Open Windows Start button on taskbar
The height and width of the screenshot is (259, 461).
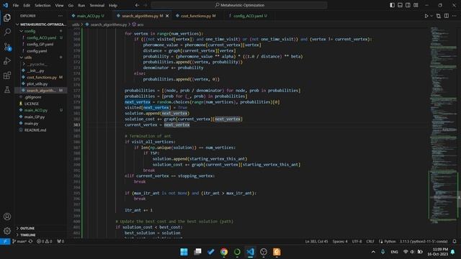(x=184, y=252)
